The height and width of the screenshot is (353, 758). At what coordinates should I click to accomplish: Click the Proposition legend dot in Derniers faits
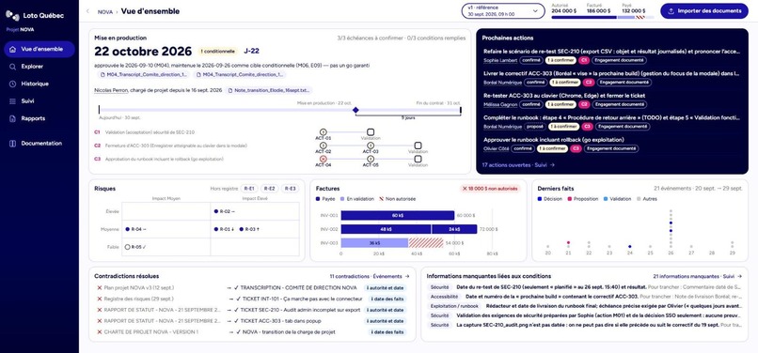tap(569, 198)
